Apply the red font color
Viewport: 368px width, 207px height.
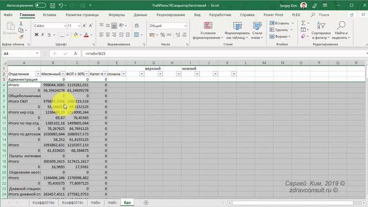[86, 34]
